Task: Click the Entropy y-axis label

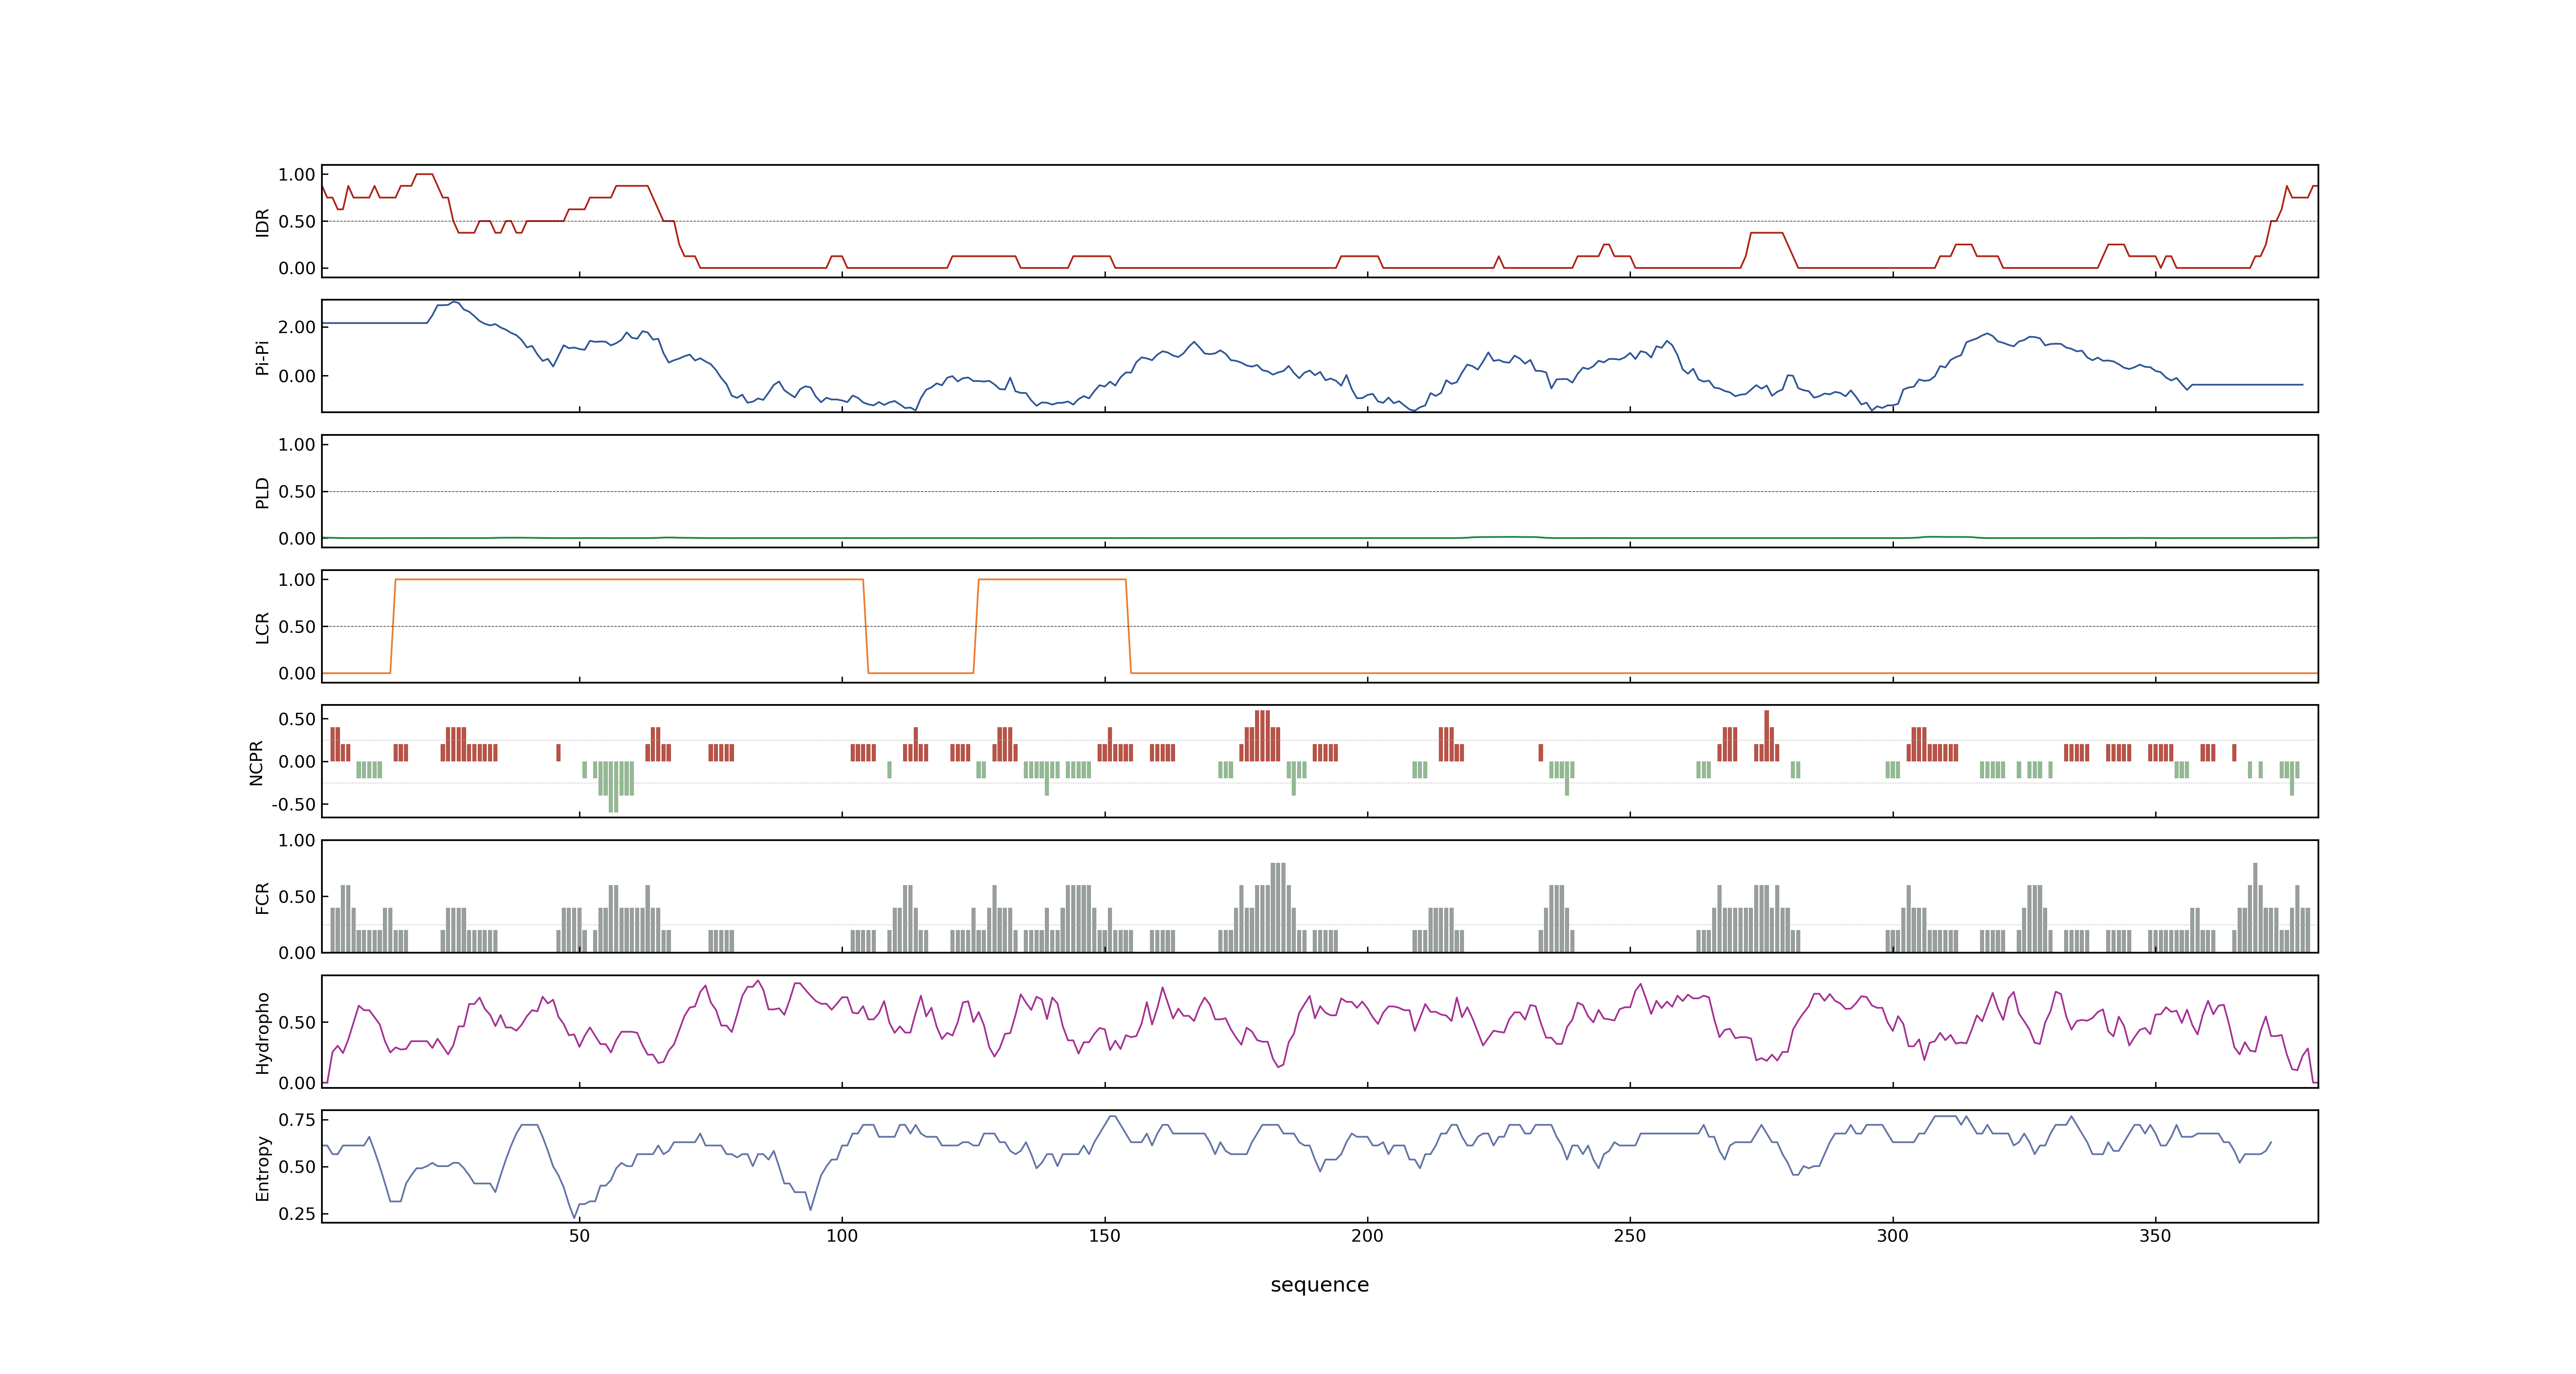Action: [x=262, y=1167]
